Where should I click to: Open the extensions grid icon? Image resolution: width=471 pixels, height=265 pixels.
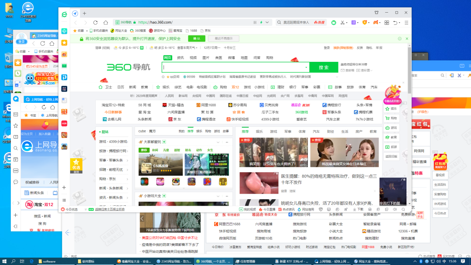point(386,23)
